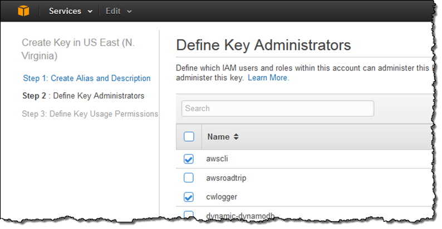Select Step 2: Define Key Administrators
The width and height of the screenshot is (442, 229).
[84, 96]
